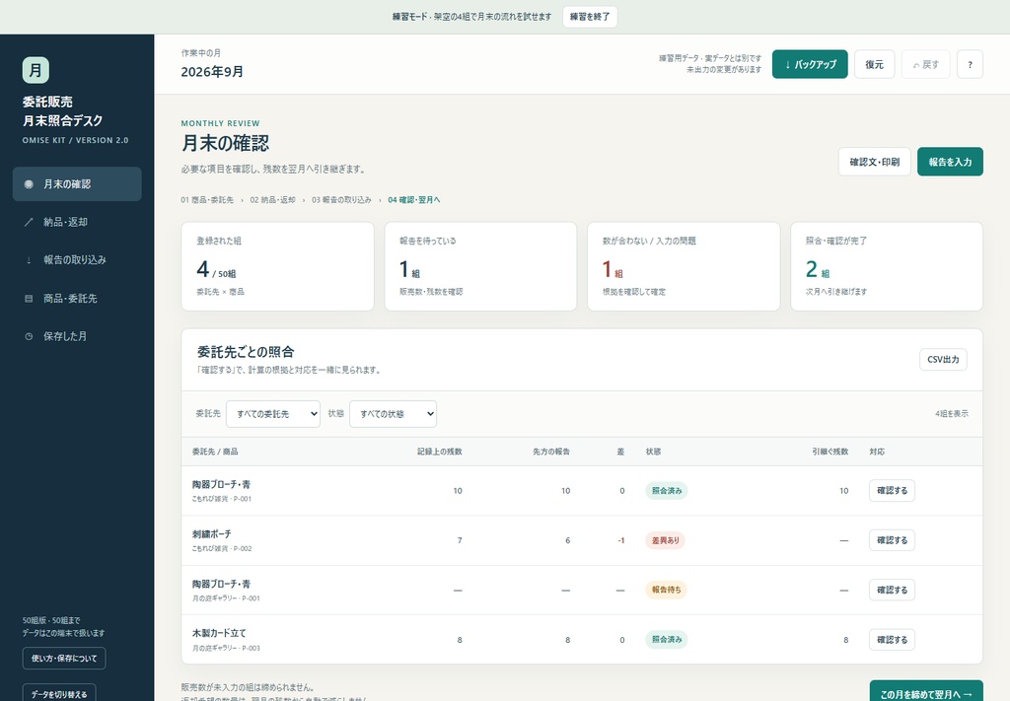Click the 差異あり status badge

coord(666,540)
